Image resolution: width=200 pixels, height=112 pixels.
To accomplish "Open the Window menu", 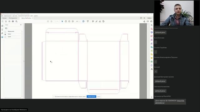I will pyautogui.click(x=32, y=16).
